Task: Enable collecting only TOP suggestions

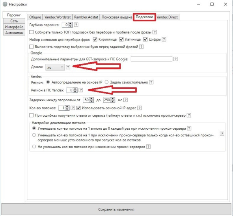Action: click(x=32, y=32)
